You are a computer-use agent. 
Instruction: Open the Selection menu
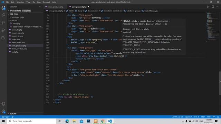(x=20, y=2)
